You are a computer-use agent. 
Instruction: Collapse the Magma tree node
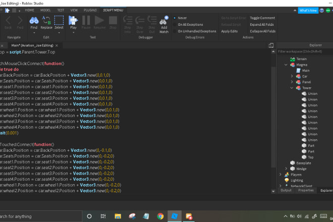pos(286,65)
